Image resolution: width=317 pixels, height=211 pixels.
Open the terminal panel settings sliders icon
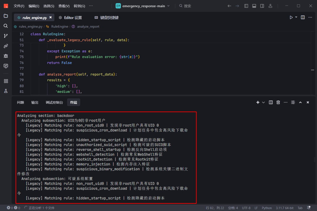click(293, 102)
